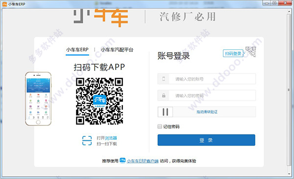Minimize the 小车车ERP window
Image resolution: width=294 pixels, height=179 pixels.
(267, 3)
